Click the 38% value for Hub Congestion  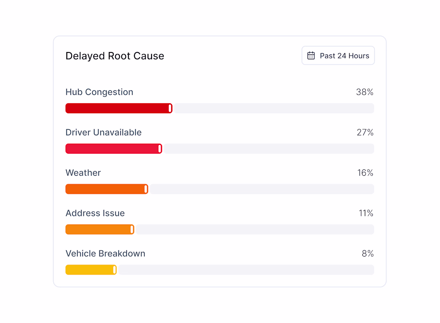[365, 92]
